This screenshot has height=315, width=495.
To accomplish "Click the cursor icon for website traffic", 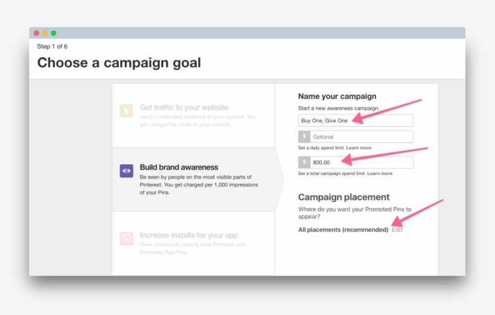I will click(x=126, y=110).
